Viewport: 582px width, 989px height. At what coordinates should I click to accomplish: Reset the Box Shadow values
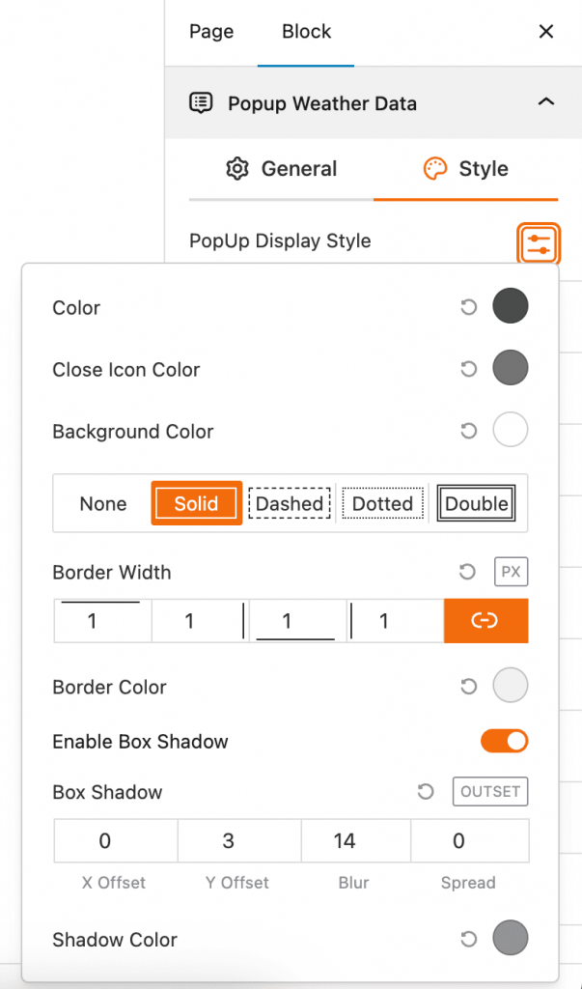(426, 792)
